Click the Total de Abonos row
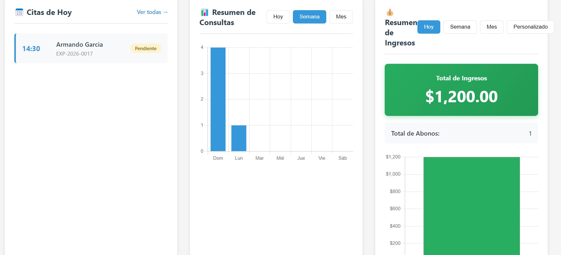This screenshot has width=561, height=255. [x=461, y=133]
